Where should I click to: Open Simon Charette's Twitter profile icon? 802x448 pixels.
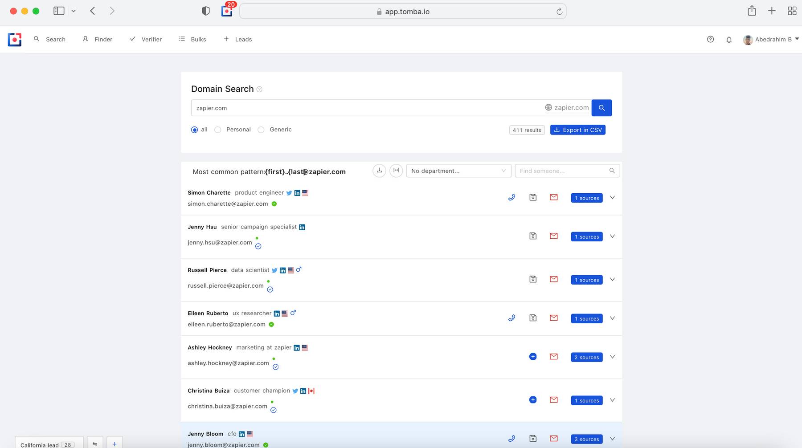(289, 193)
